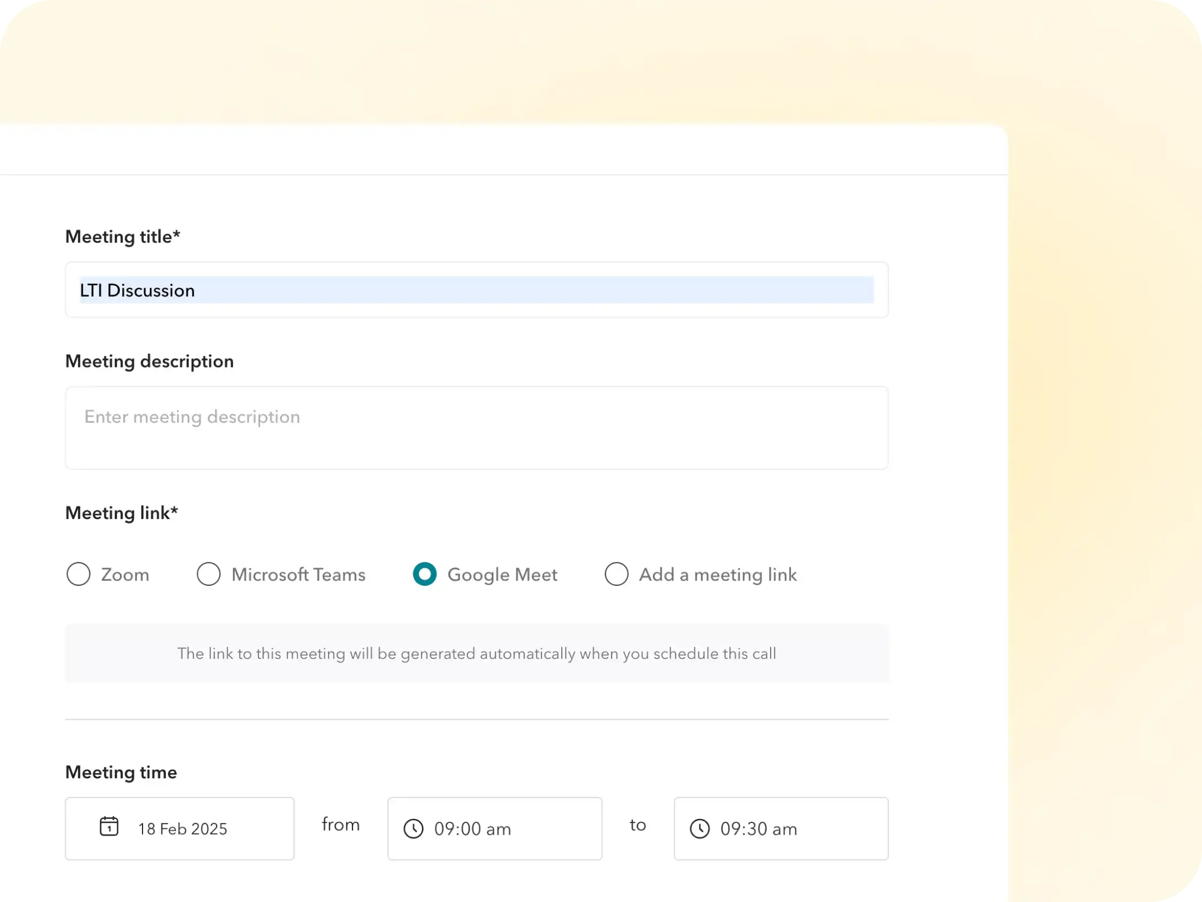Open the 09:30 am end time dropdown
Image resolution: width=1202 pixels, height=902 pixels.
tap(781, 828)
